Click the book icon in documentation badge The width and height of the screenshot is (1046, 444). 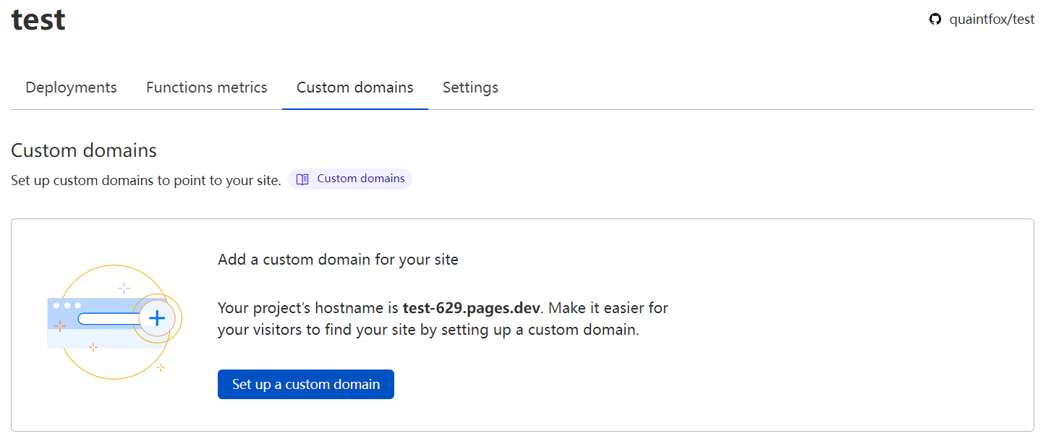point(302,179)
